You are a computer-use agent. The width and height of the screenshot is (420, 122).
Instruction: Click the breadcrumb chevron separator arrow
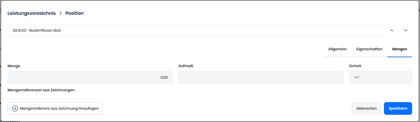pos(61,13)
